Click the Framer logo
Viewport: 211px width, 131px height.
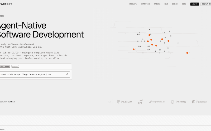click(x=199, y=102)
